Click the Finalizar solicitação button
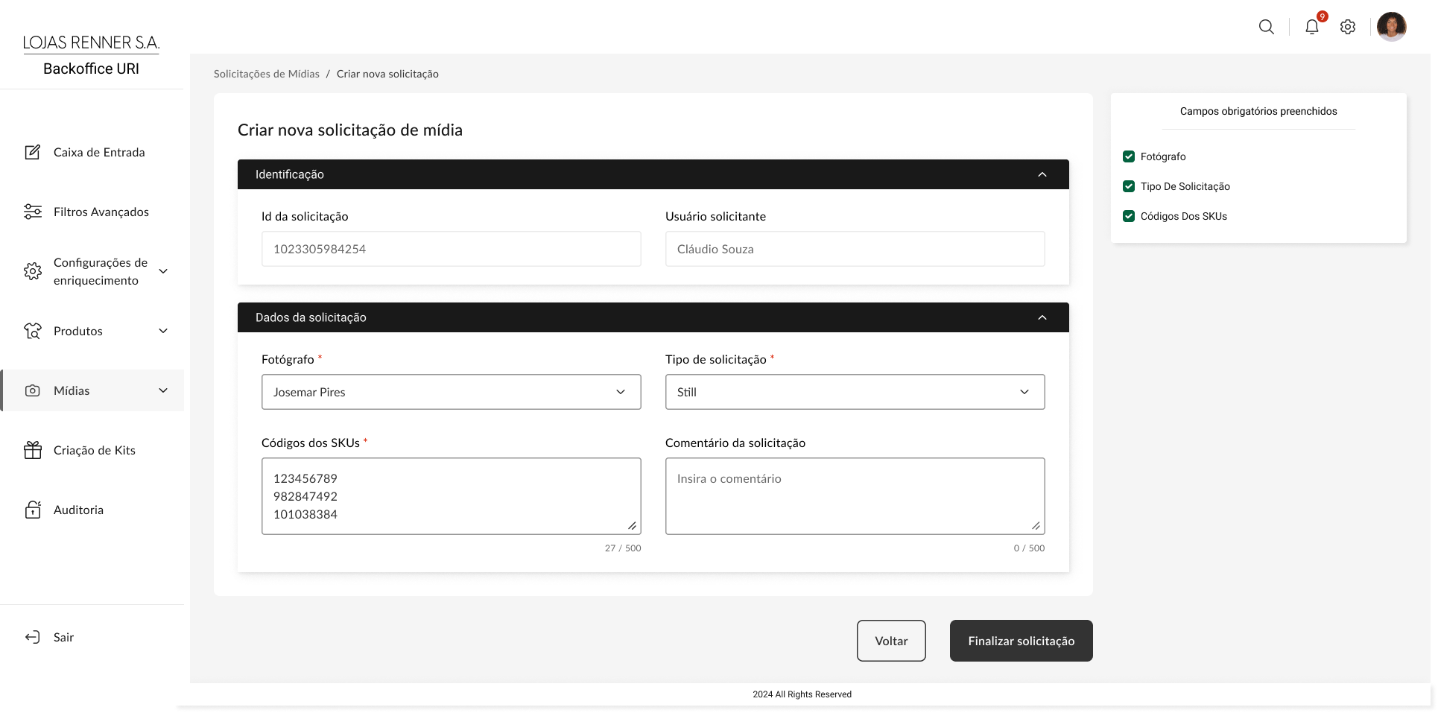The image size is (1438, 713). pyautogui.click(x=1021, y=641)
